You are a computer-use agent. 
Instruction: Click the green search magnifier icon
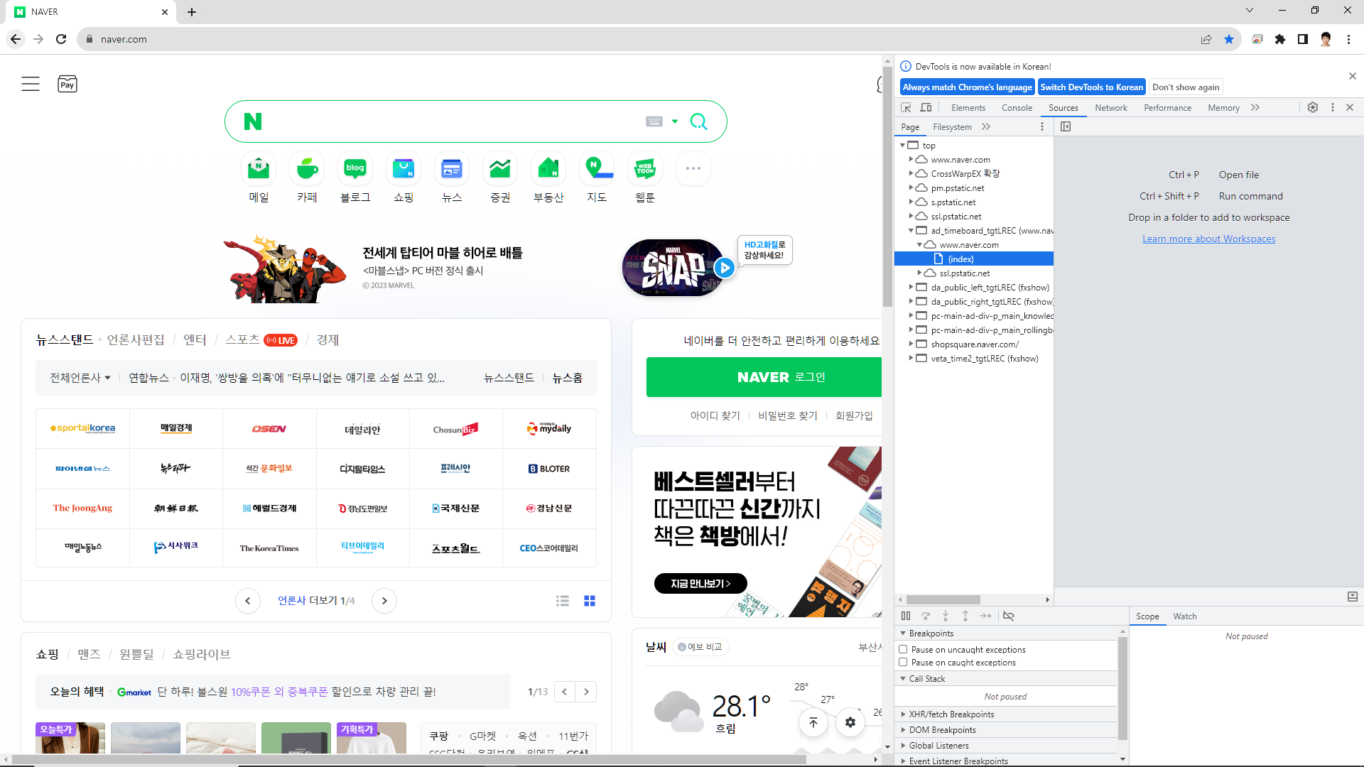[x=698, y=121]
